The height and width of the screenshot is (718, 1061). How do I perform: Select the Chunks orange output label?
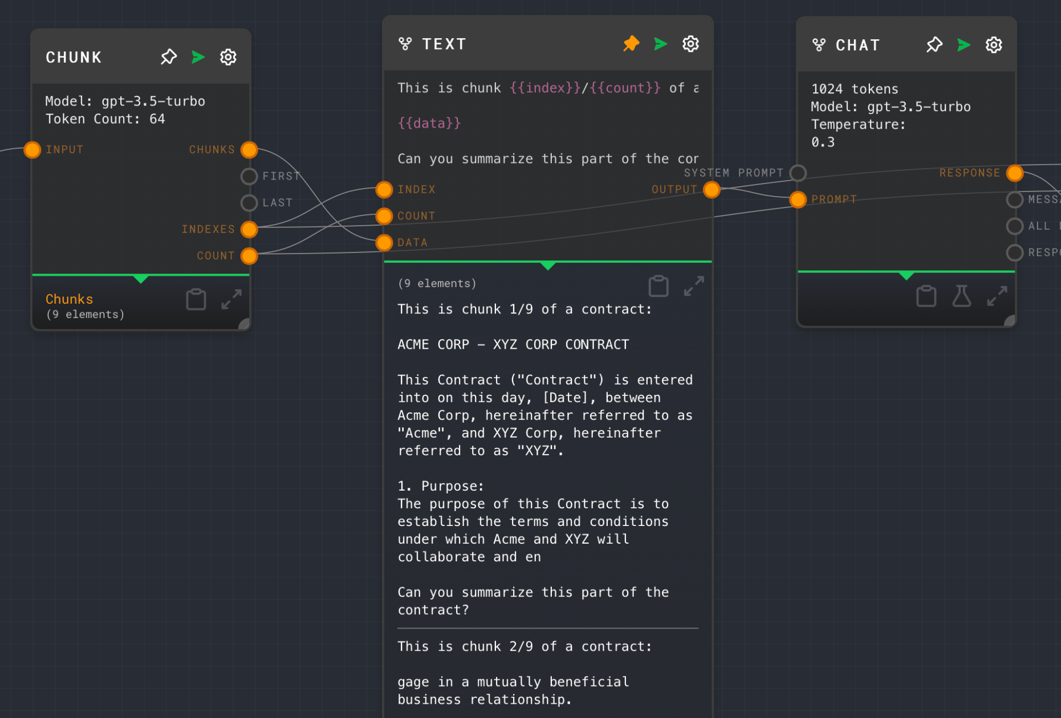(x=70, y=299)
